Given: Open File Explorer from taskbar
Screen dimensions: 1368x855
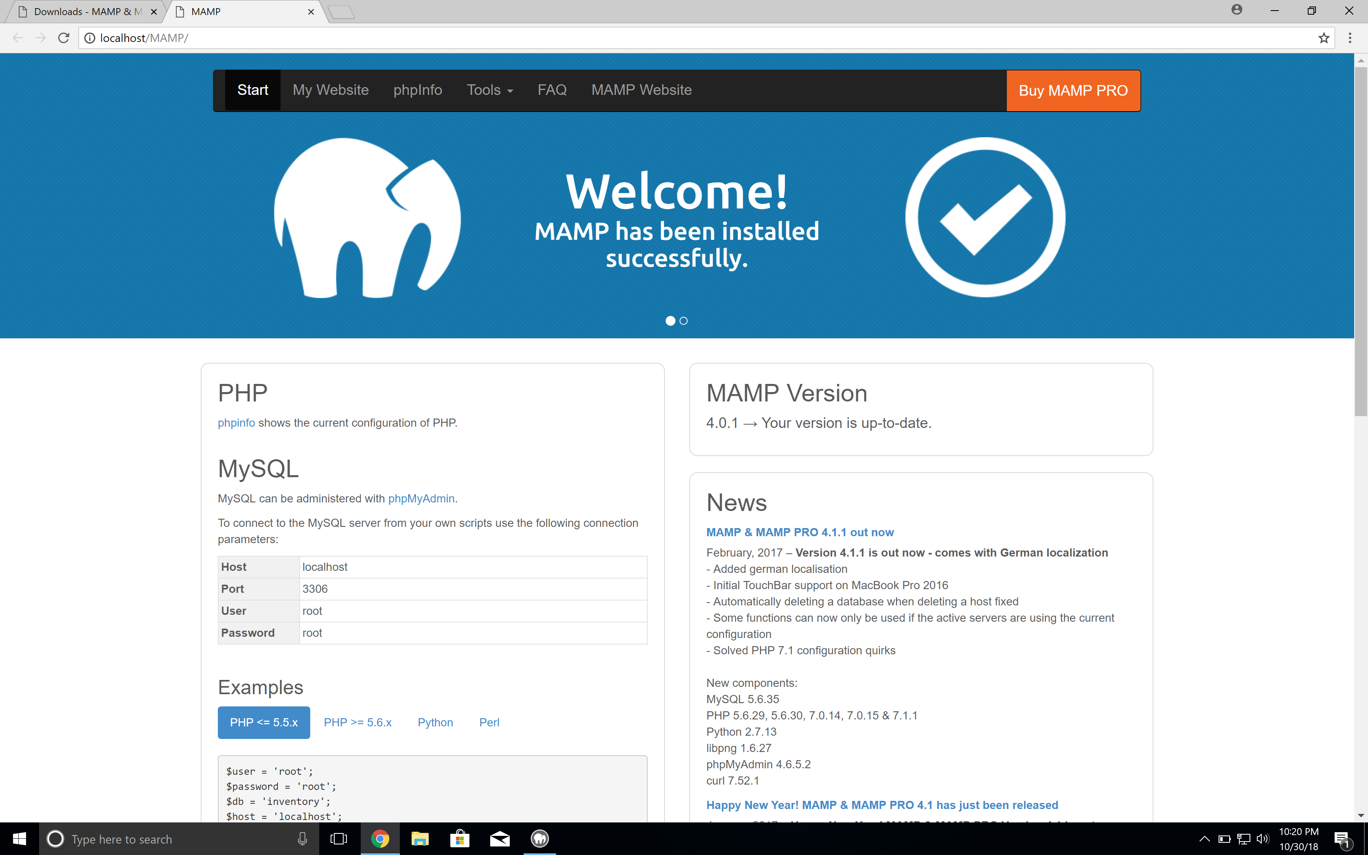Looking at the screenshot, I should [x=420, y=839].
